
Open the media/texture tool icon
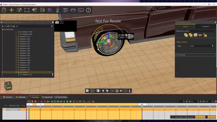42,10
